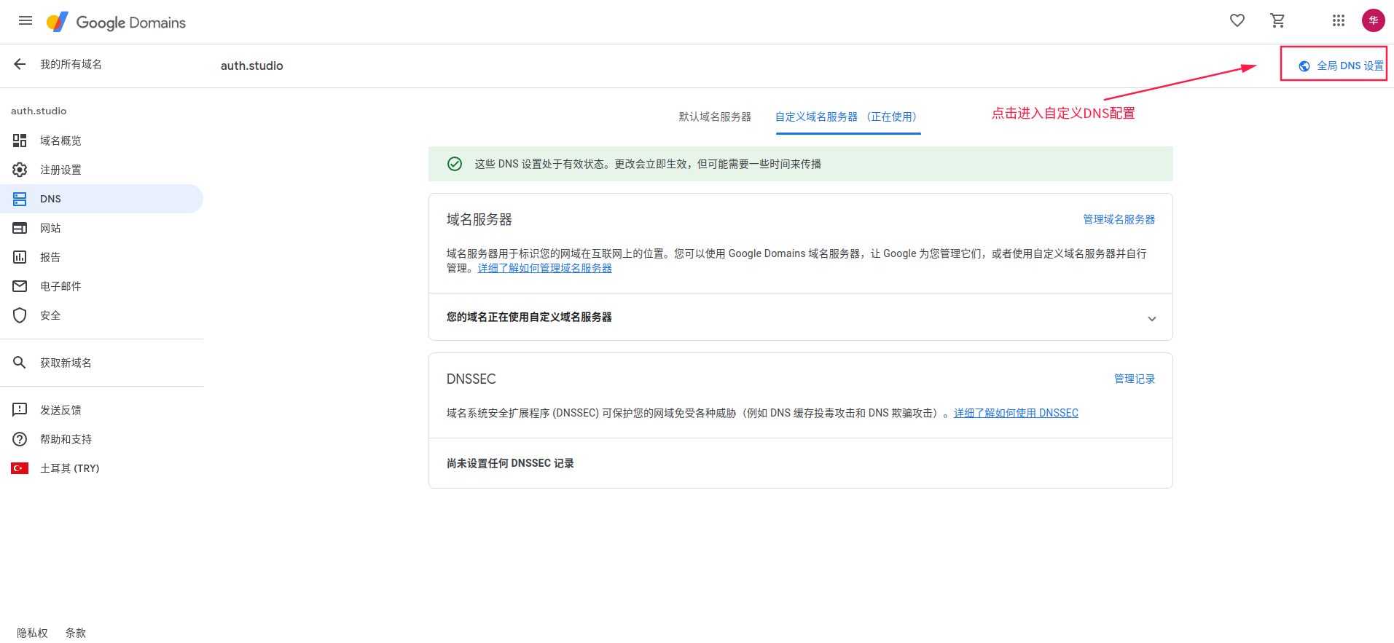1394x643 pixels.
Task: Click 管理记录 in the DNSSEC card
Action: click(1134, 379)
